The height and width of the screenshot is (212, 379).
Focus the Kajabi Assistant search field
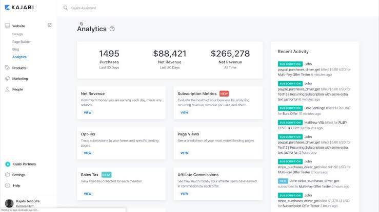[83, 8]
